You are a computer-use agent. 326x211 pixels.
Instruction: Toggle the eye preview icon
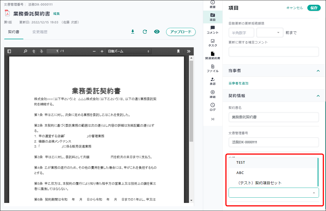coord(157,32)
